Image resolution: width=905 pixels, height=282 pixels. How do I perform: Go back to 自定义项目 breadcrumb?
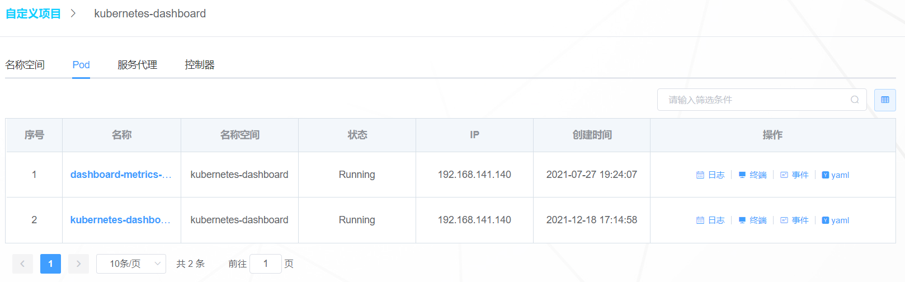point(33,13)
